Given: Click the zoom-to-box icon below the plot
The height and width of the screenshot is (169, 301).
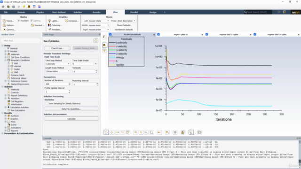Looking at the screenshot, I should (122, 132).
